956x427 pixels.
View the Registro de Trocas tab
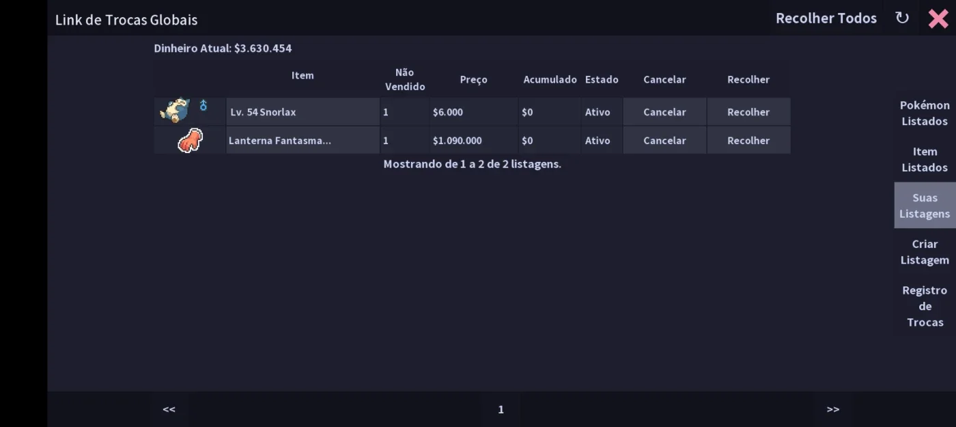click(x=925, y=306)
